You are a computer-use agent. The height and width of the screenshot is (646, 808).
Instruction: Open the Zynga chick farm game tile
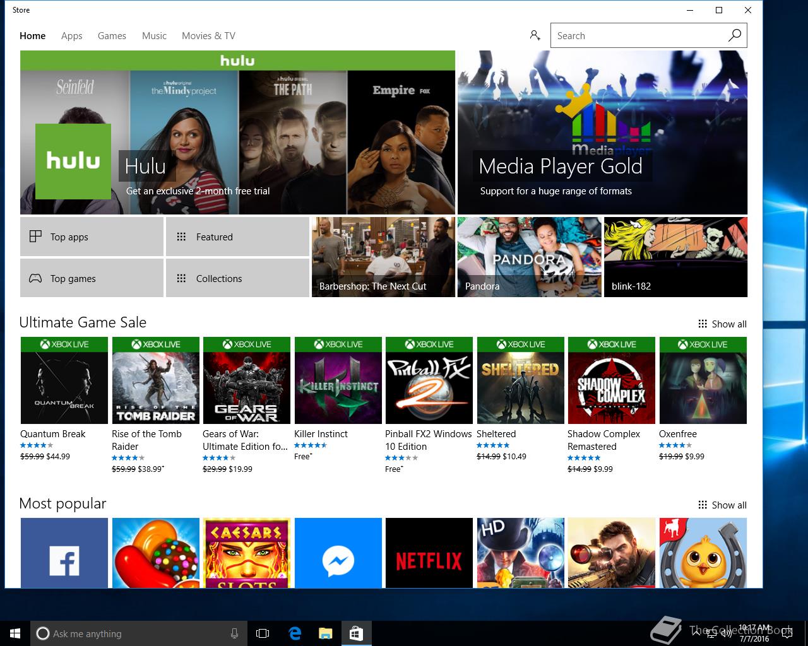coord(703,553)
